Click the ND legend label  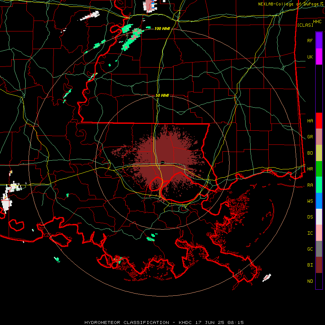tap(310, 281)
